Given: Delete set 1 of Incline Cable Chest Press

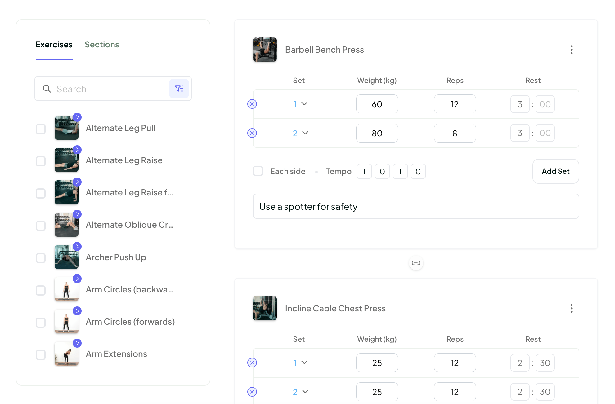Looking at the screenshot, I should (x=252, y=363).
